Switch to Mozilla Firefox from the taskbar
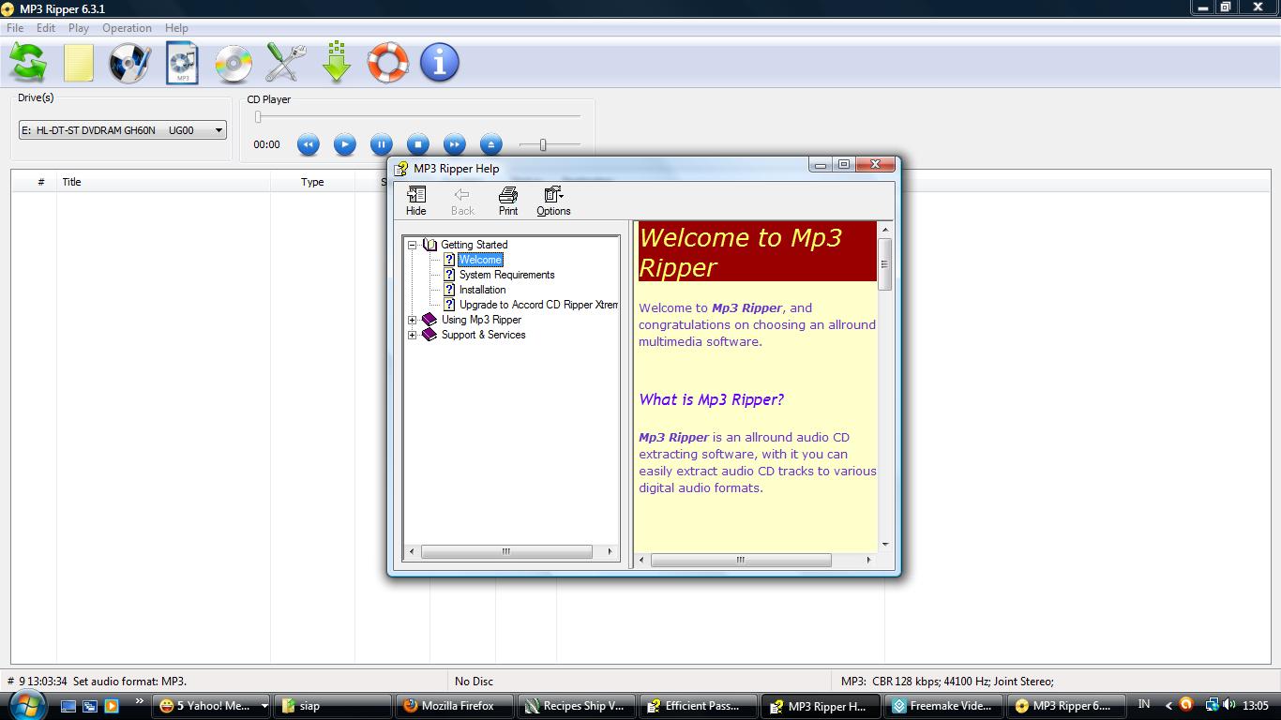Image resolution: width=1281 pixels, height=720 pixels. pyautogui.click(x=454, y=705)
